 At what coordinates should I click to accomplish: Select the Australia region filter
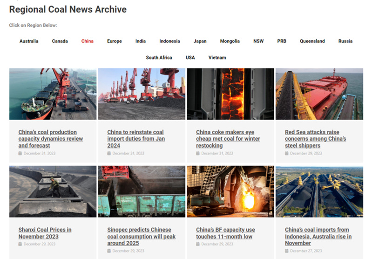[x=29, y=41]
